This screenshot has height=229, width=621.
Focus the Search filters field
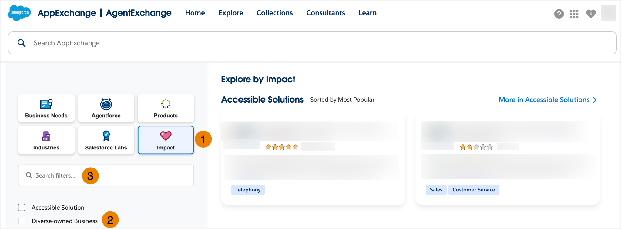106,175
